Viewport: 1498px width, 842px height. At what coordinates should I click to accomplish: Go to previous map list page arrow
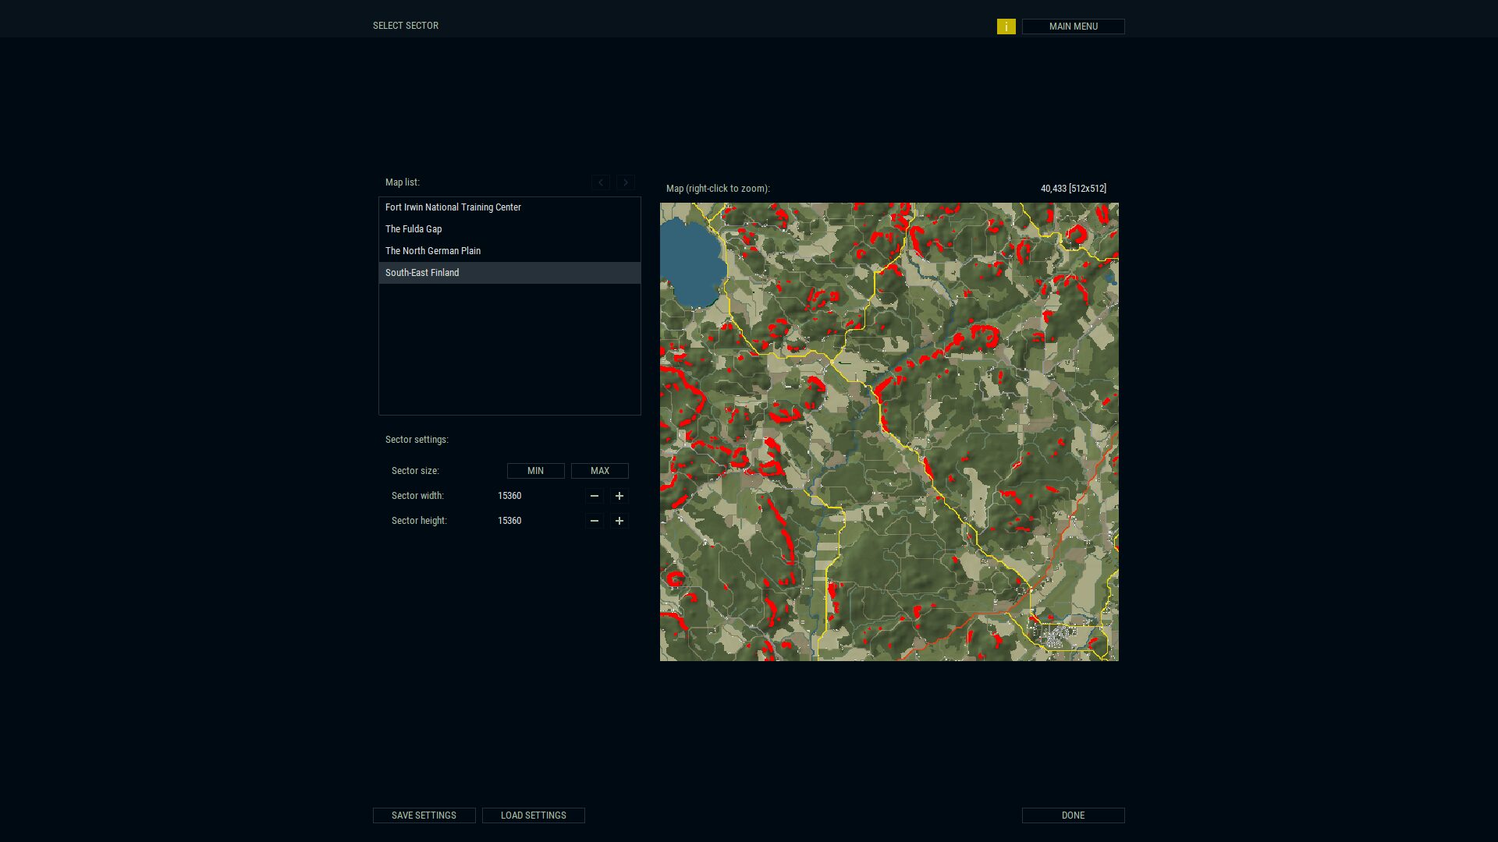(600, 182)
